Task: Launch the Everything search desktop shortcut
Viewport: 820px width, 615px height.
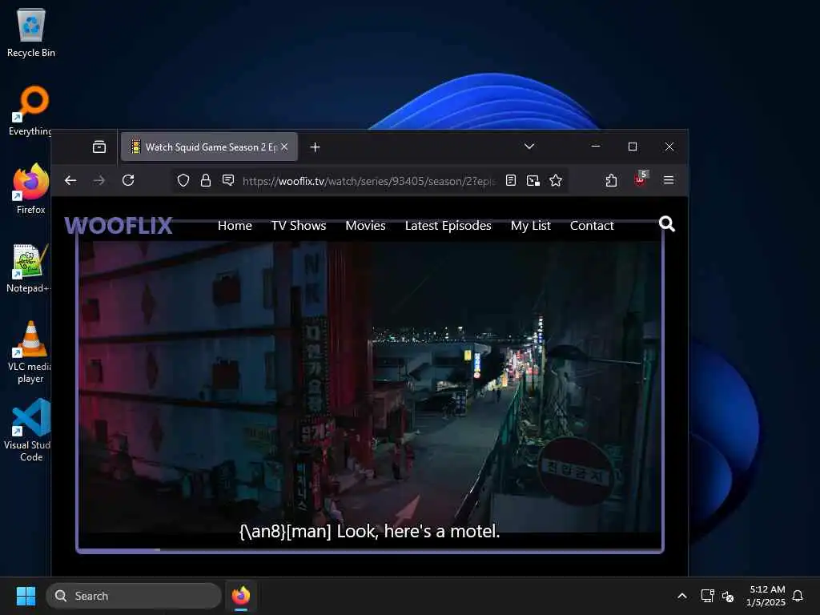Action: tap(30, 111)
